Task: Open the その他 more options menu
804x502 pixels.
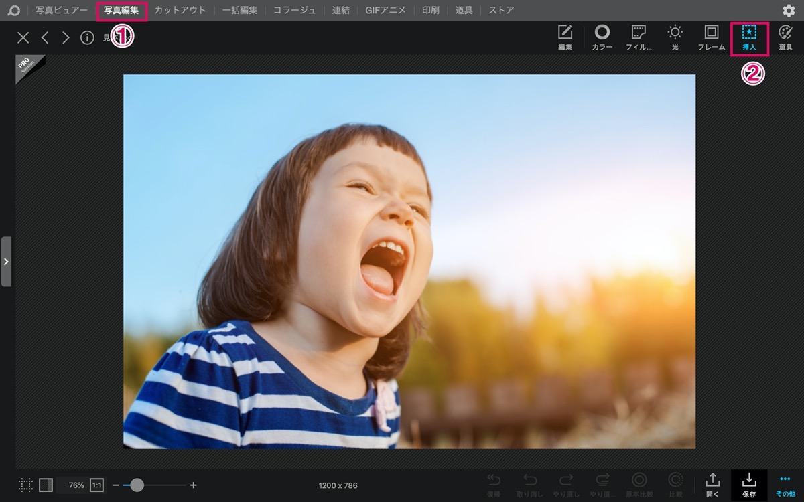Action: 785,485
